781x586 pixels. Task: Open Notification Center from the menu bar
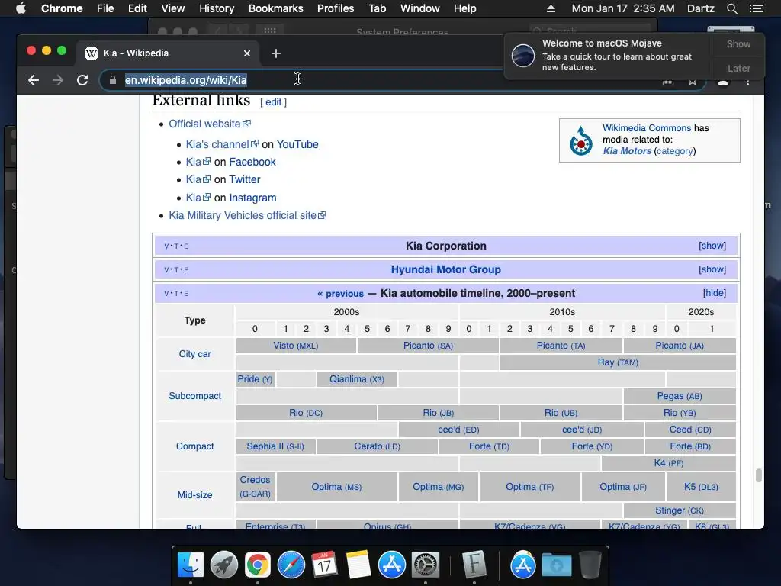point(756,8)
